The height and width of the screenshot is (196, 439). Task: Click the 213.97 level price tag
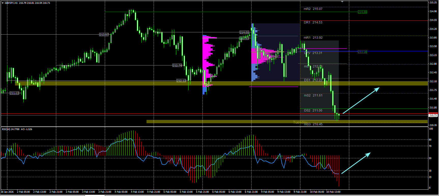[104, 35]
